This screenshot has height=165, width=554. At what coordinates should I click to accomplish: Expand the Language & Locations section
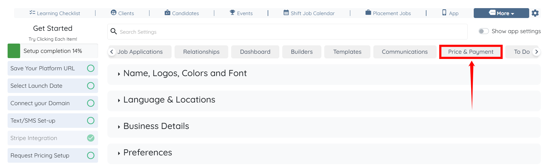169,100
